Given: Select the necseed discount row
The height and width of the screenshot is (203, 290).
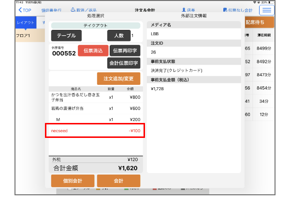Looking at the screenshot, I should click(95, 131).
